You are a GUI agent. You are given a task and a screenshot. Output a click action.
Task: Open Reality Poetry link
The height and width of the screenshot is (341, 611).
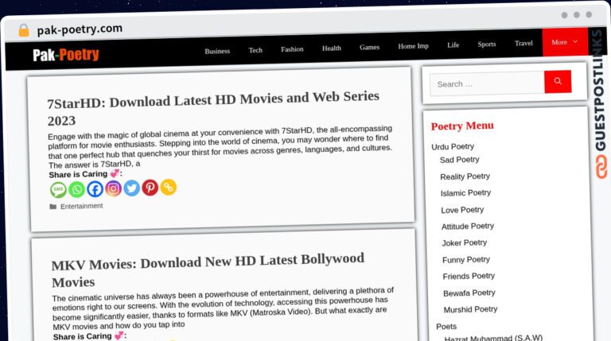click(x=465, y=176)
